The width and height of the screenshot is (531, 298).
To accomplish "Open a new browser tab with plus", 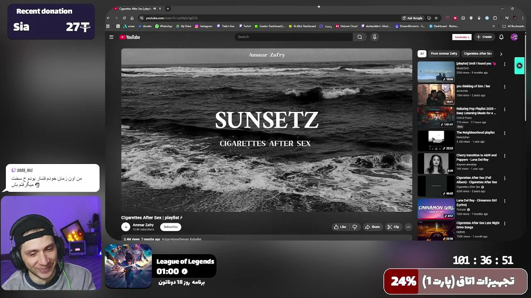I will [168, 9].
